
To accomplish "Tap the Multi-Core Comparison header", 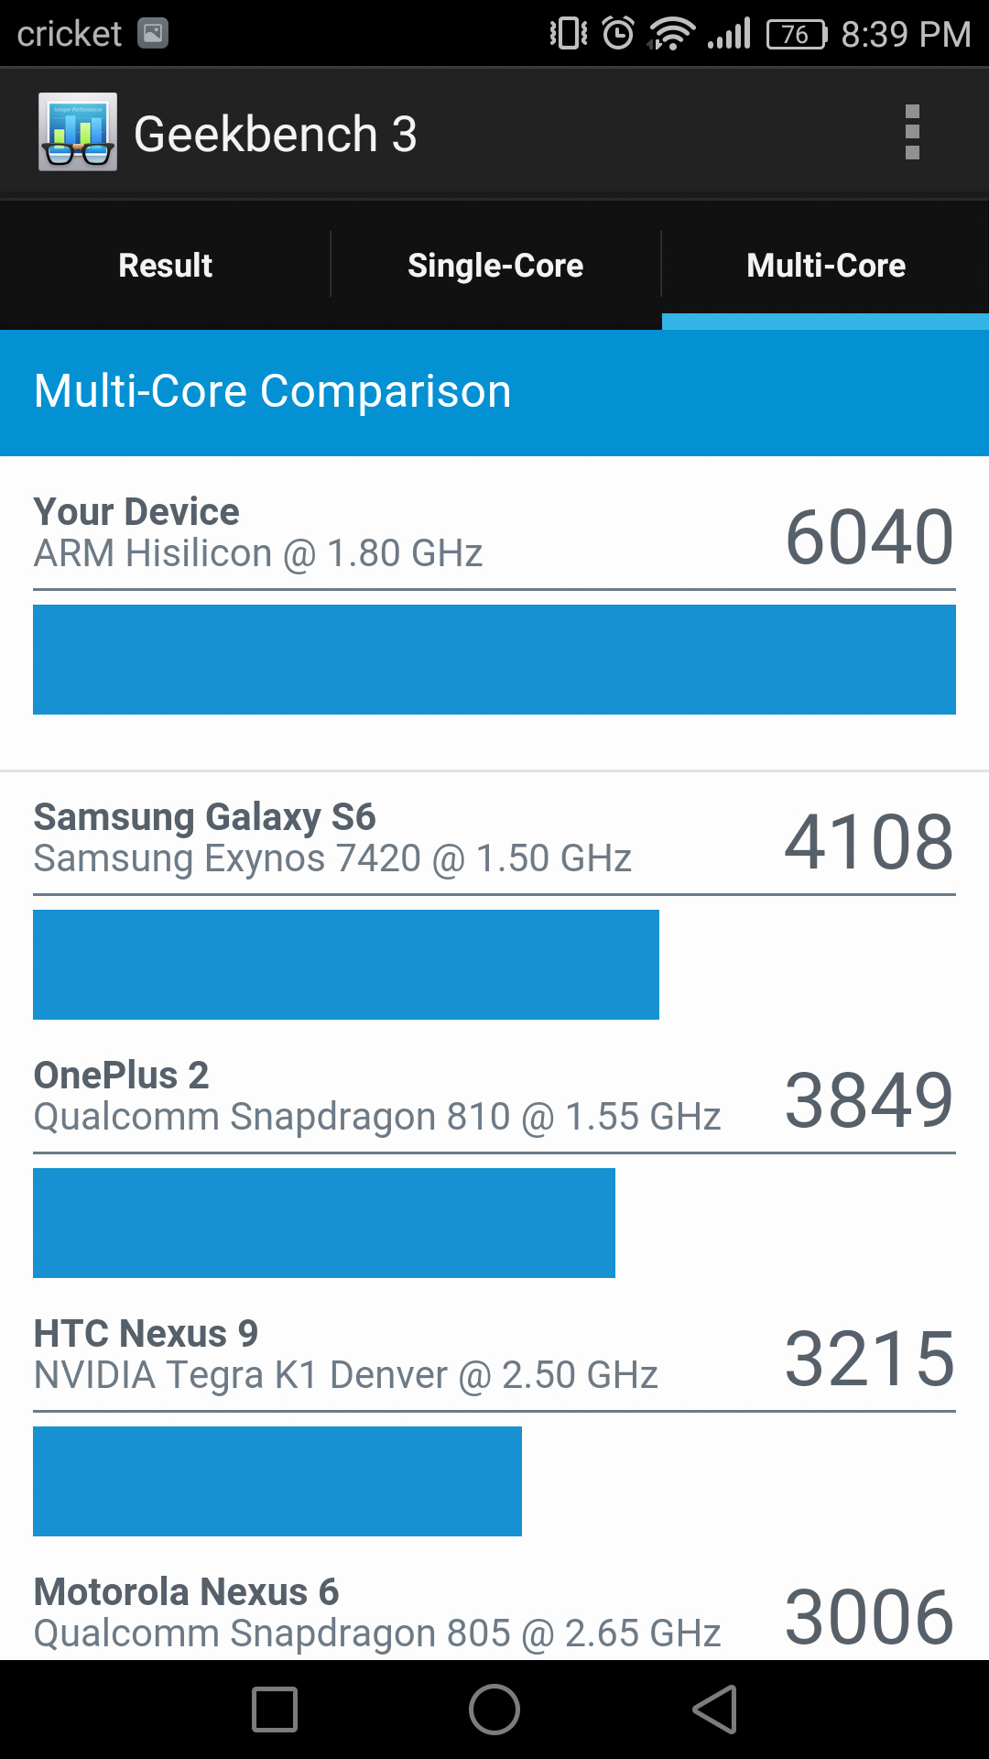I will pyautogui.click(x=273, y=391).
